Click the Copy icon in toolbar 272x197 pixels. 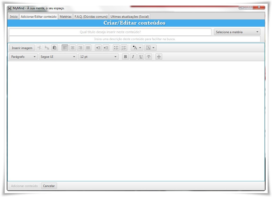pyautogui.click(x=47, y=48)
